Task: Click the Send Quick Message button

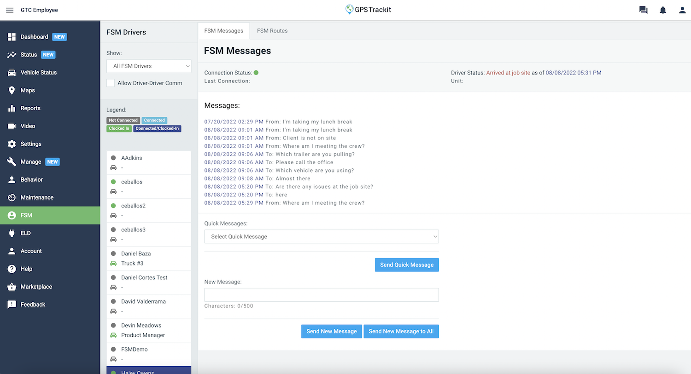Action: (406, 265)
